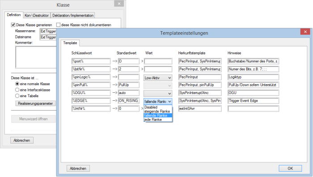Click the Klassenname field in Klasse window
The width and height of the screenshot is (313, 177).
(48, 31)
